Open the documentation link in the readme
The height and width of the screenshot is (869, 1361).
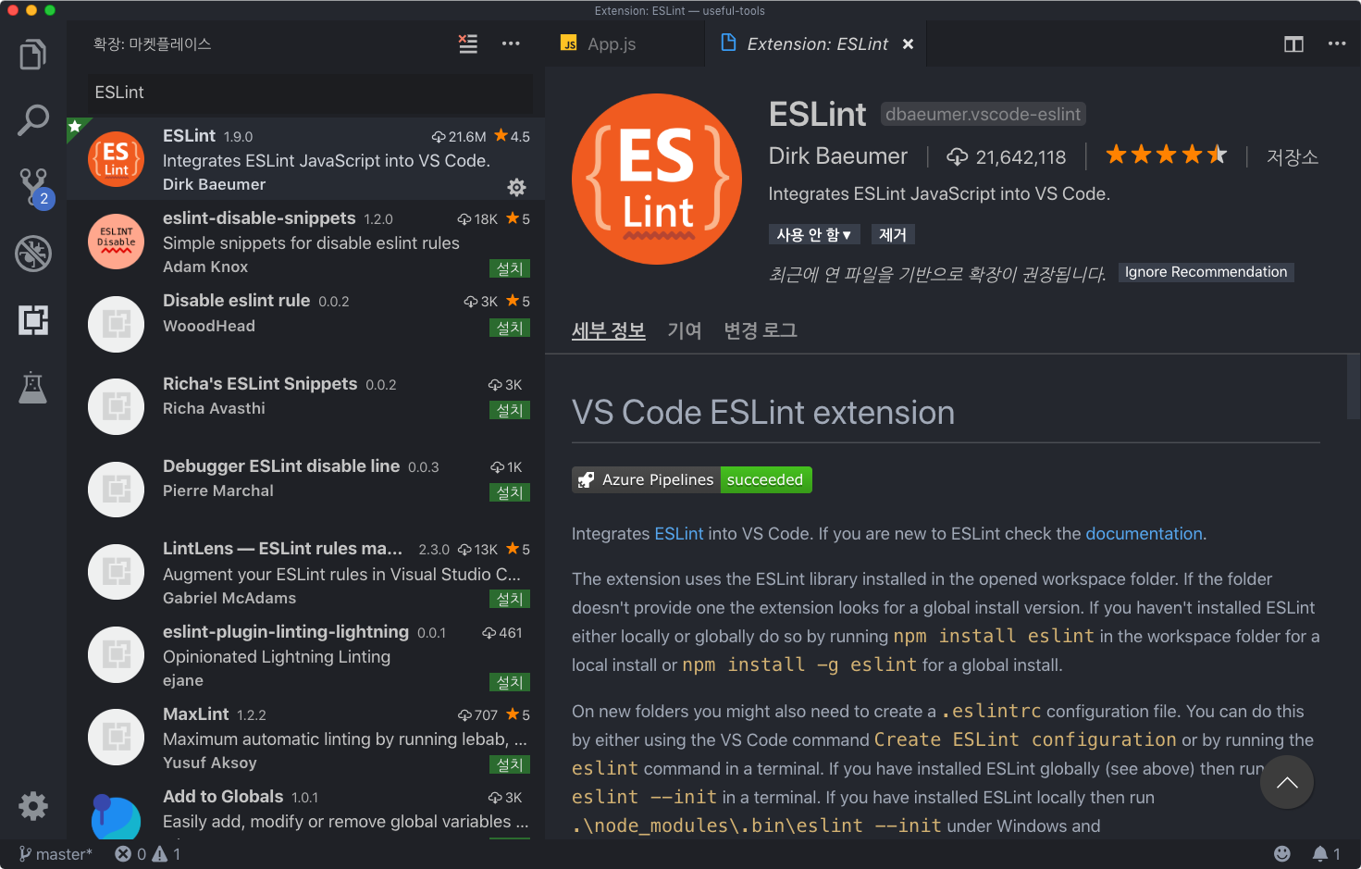coord(1144,534)
